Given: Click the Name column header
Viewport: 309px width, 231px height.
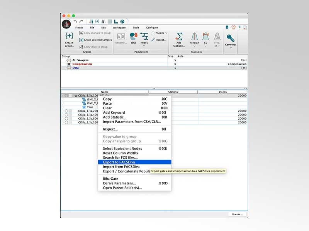Looking at the screenshot, I should (x=105, y=92).
